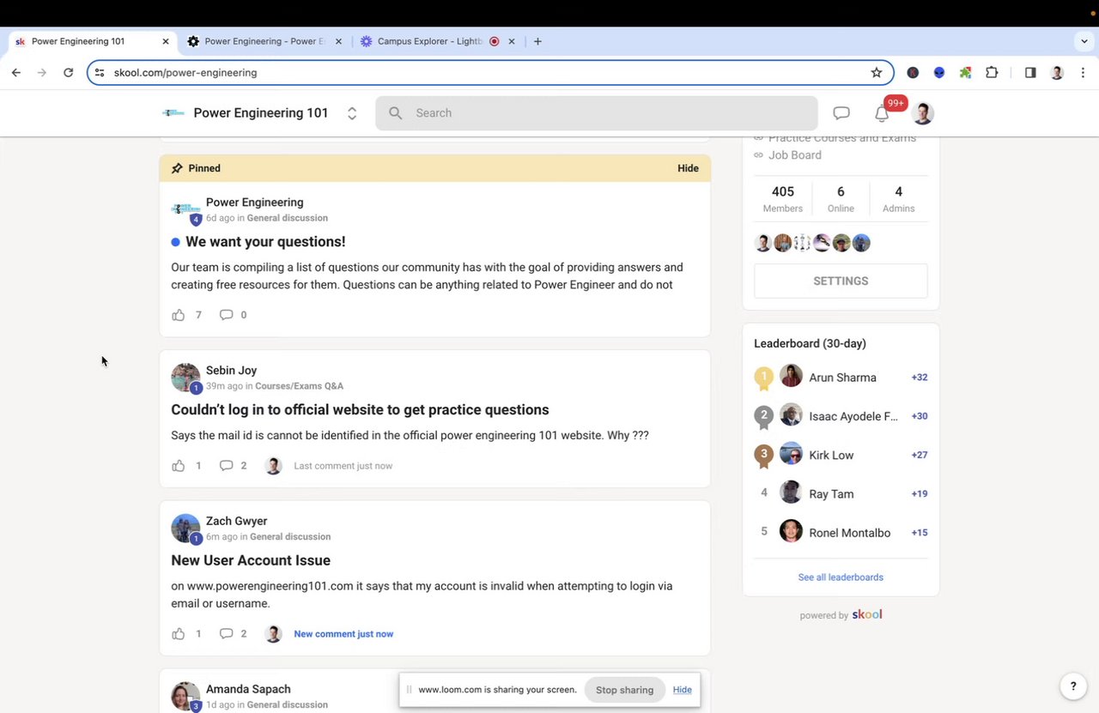Open comments on Zach Gwyer's post

coord(227,634)
